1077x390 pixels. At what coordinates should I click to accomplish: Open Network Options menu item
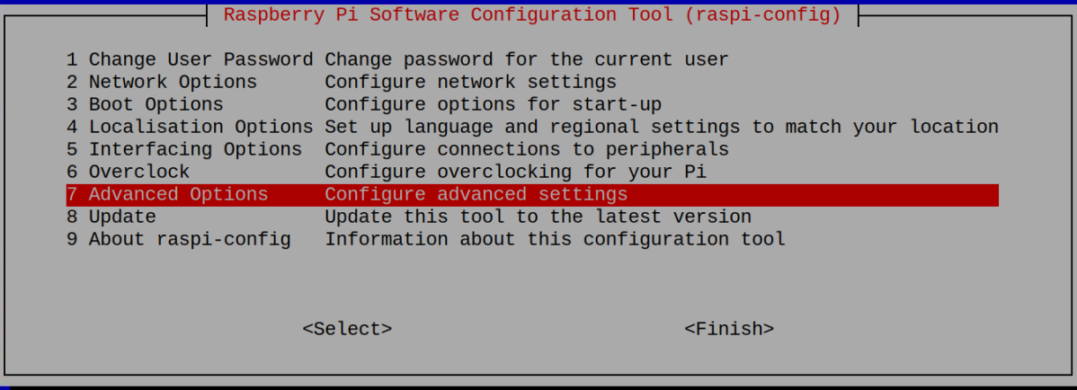[161, 83]
